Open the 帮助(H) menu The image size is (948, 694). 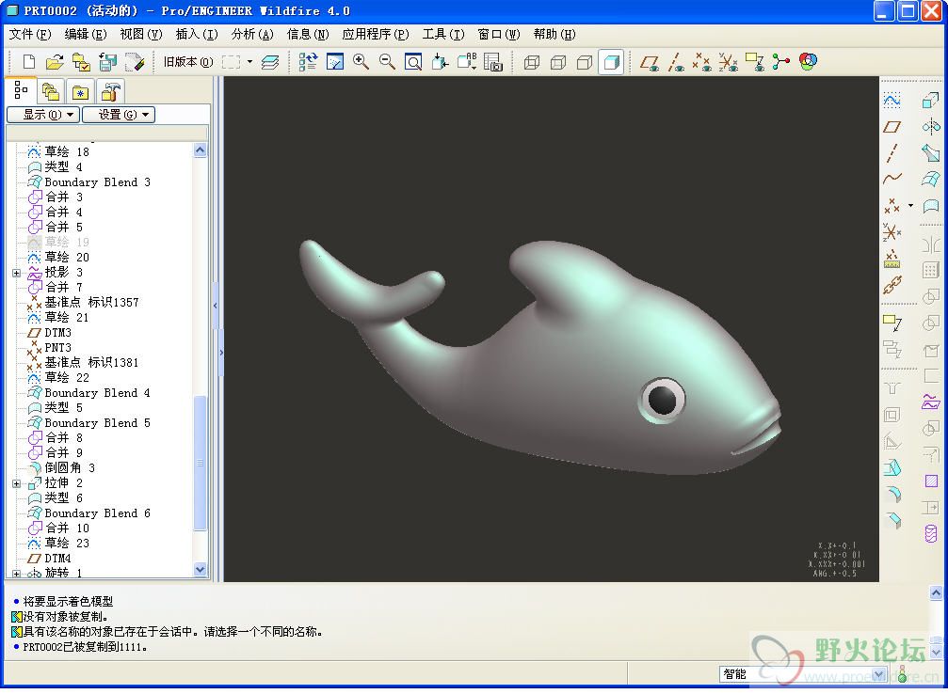[x=554, y=35]
